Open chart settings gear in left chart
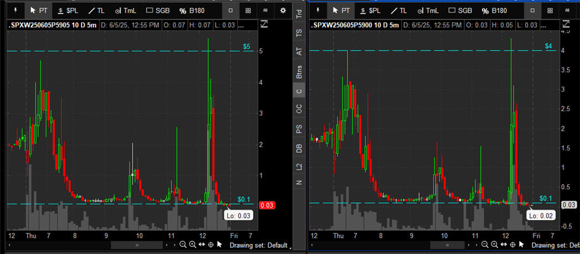The image size is (580, 254). click(x=284, y=10)
